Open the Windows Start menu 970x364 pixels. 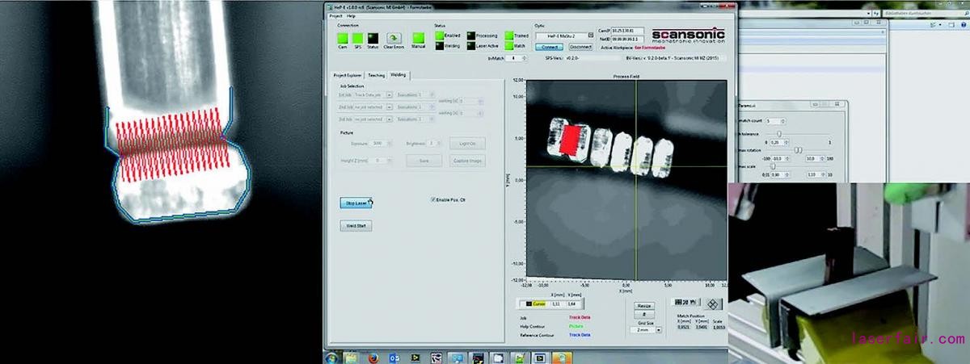pos(331,356)
